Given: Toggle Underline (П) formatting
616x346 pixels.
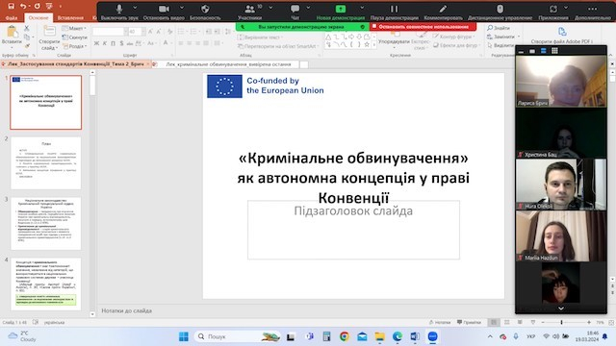Looking at the screenshot, I should tap(114, 43).
